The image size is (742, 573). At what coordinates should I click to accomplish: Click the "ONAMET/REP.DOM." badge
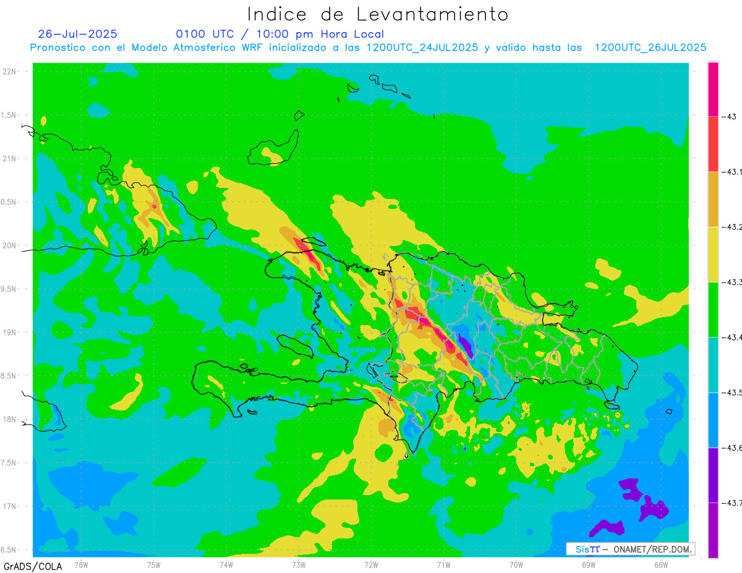630,549
